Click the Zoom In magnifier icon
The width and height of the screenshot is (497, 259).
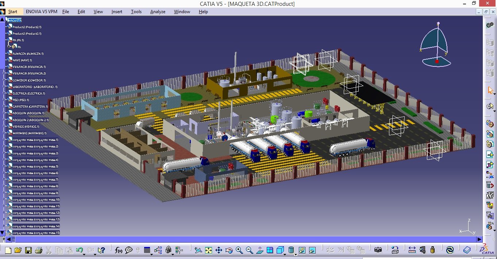239,250
